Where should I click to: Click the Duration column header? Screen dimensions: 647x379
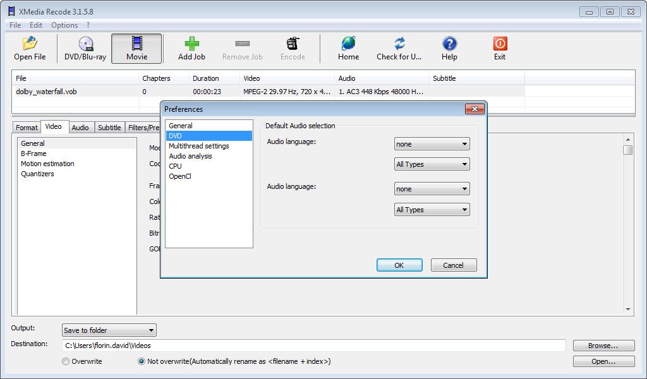pos(214,78)
